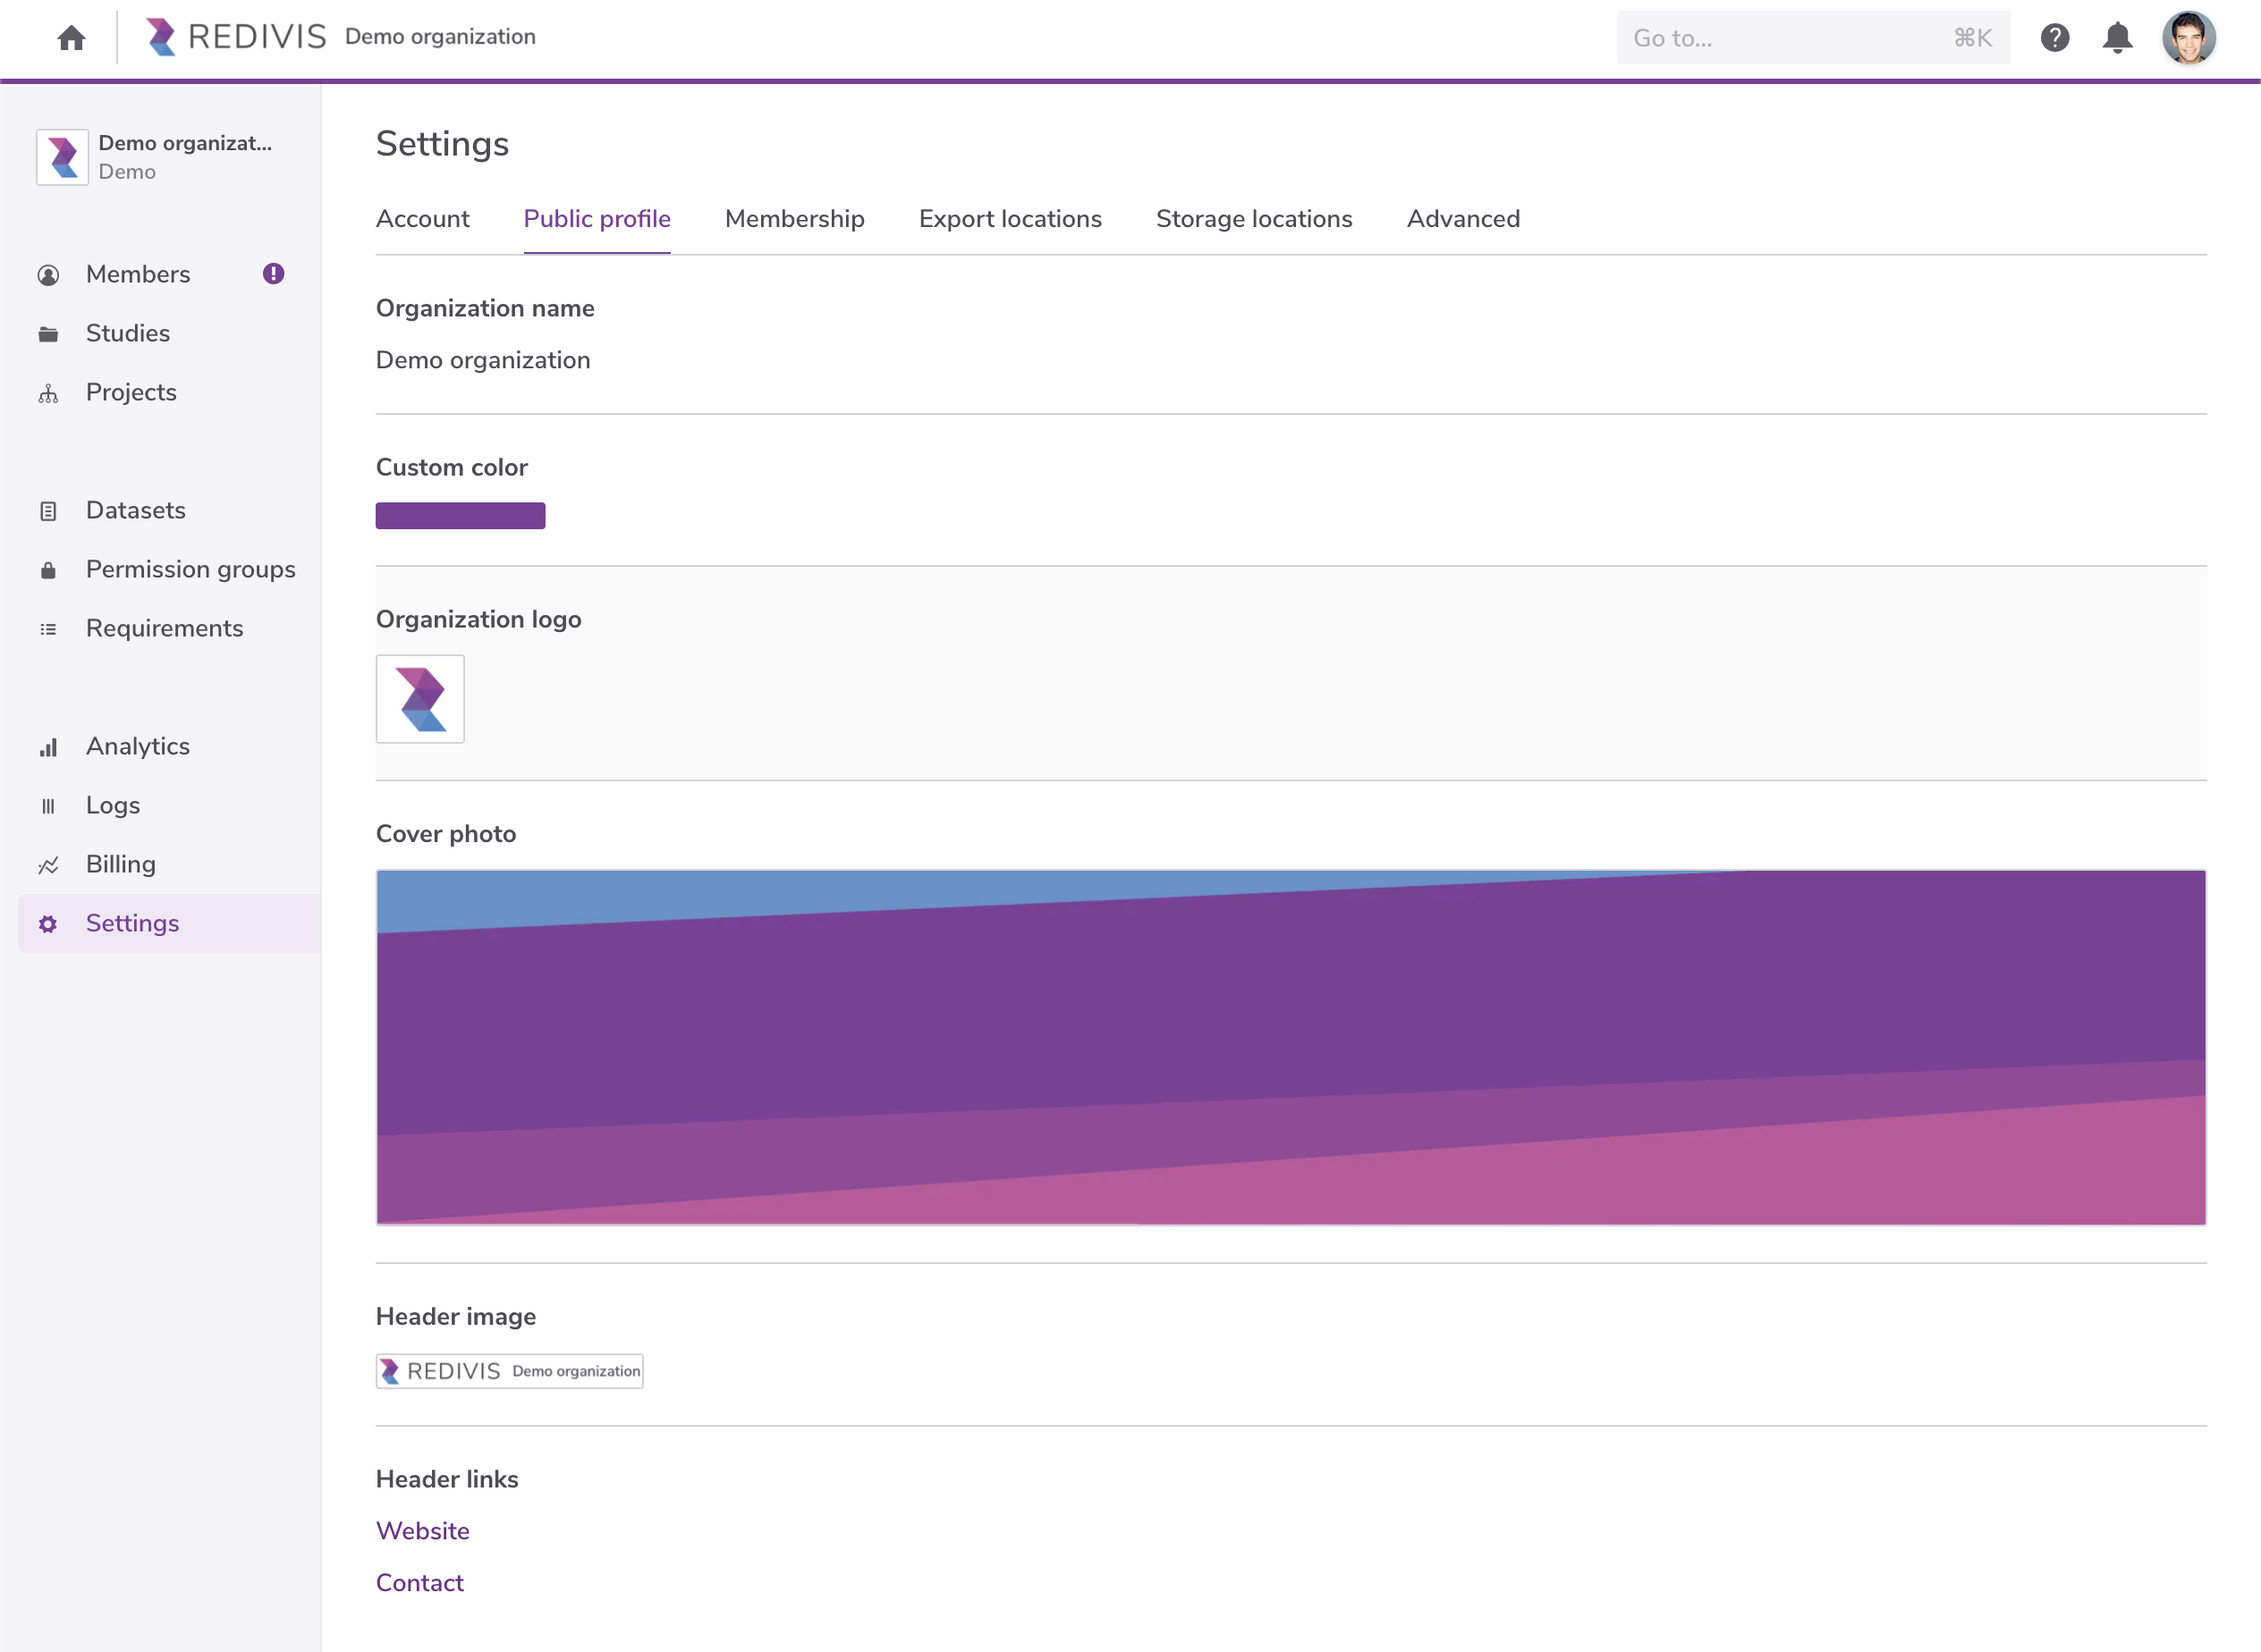Switch to the Account tab
Image resolution: width=2261 pixels, height=1652 pixels.
(x=422, y=219)
